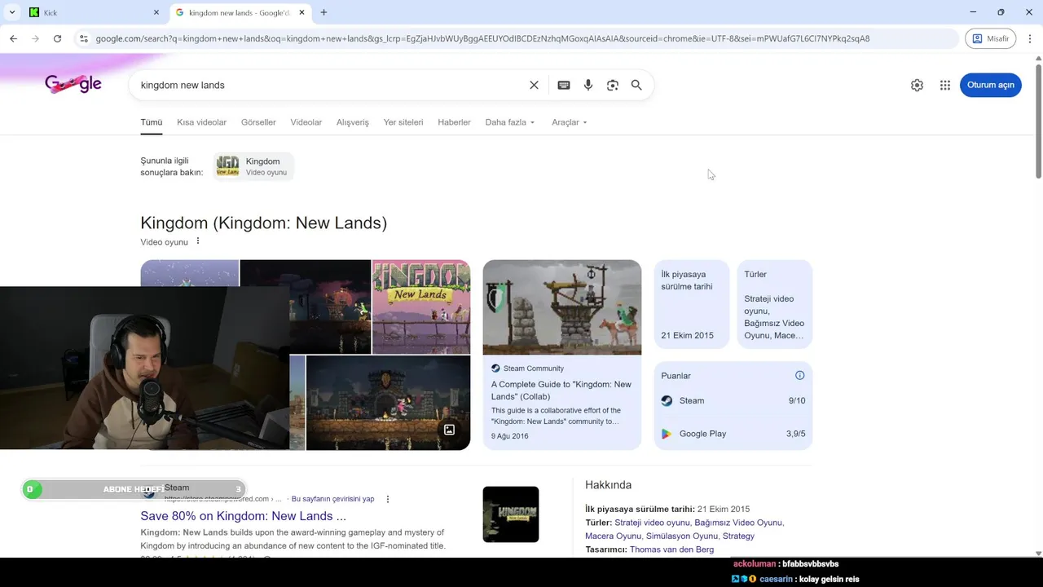Image resolution: width=1043 pixels, height=587 pixels.
Task: Open the Steam 9/10 rating row
Action: tap(733, 400)
